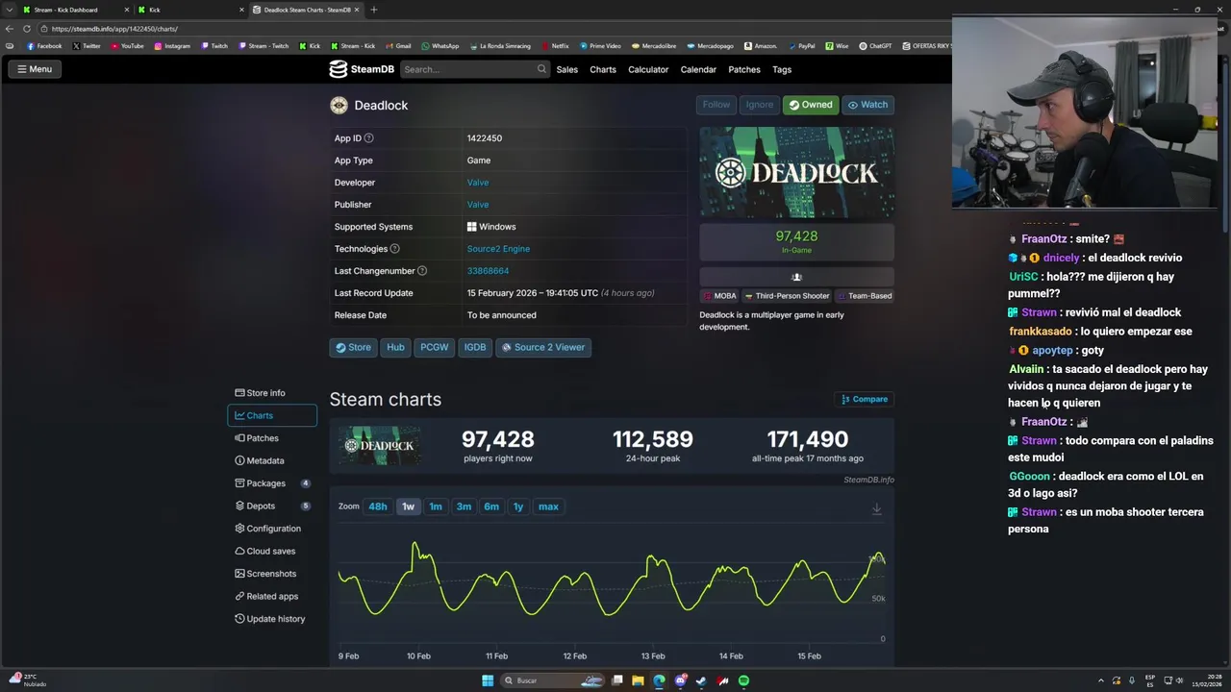This screenshot has width=1231, height=692.
Task: Open the Instagram bookmark
Action: click(172, 46)
